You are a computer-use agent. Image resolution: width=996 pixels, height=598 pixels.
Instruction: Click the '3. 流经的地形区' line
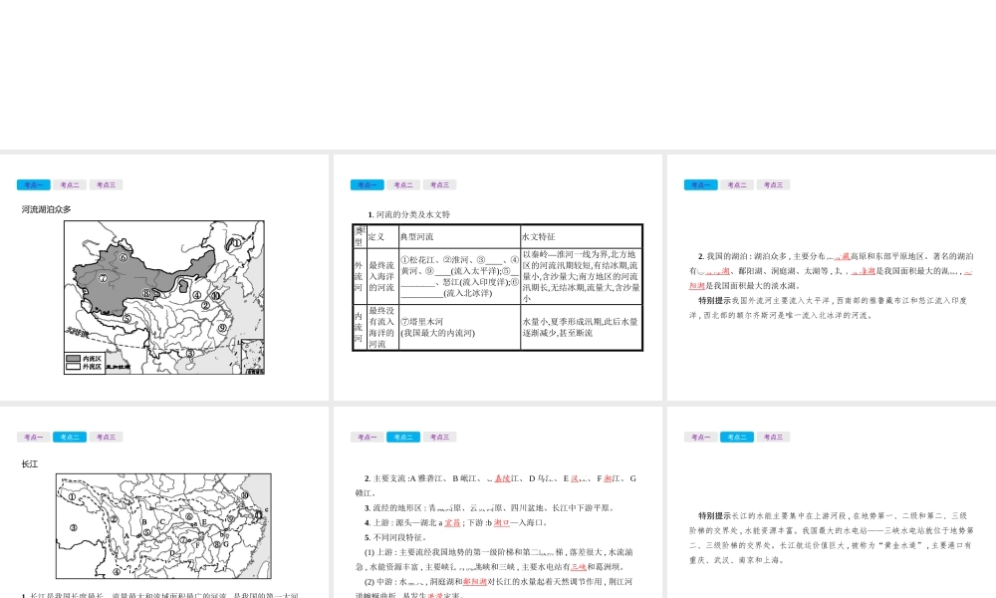pos(489,507)
